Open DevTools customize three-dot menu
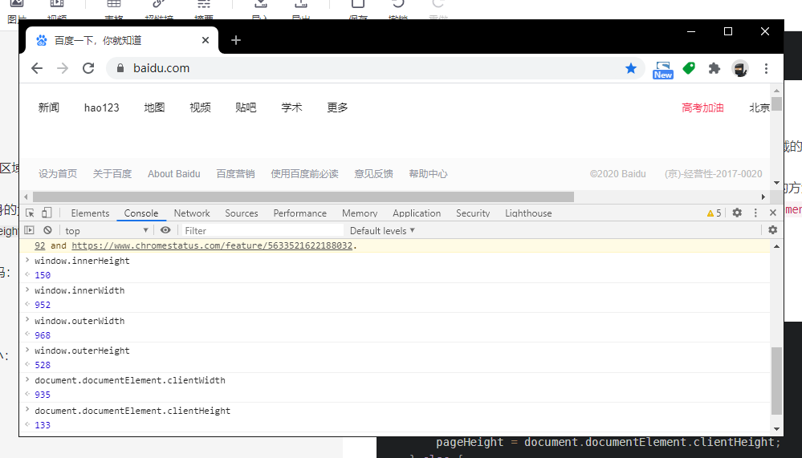Screen dimensions: 802x458 click(755, 213)
